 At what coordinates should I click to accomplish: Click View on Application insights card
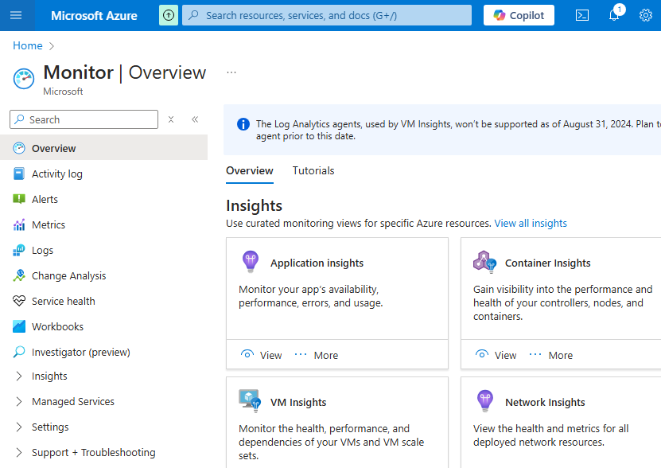[x=261, y=355]
